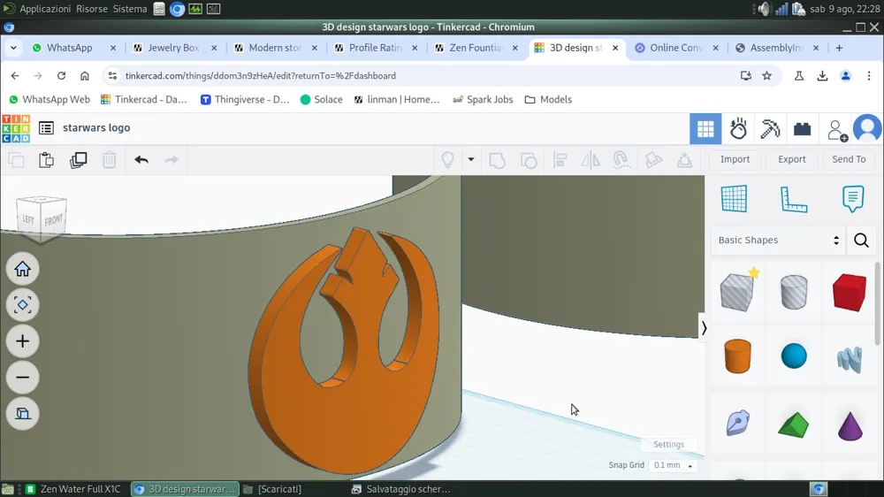Viewport: 884px width, 497px height.
Task: Select the green Roof shape
Action: pyautogui.click(x=793, y=424)
